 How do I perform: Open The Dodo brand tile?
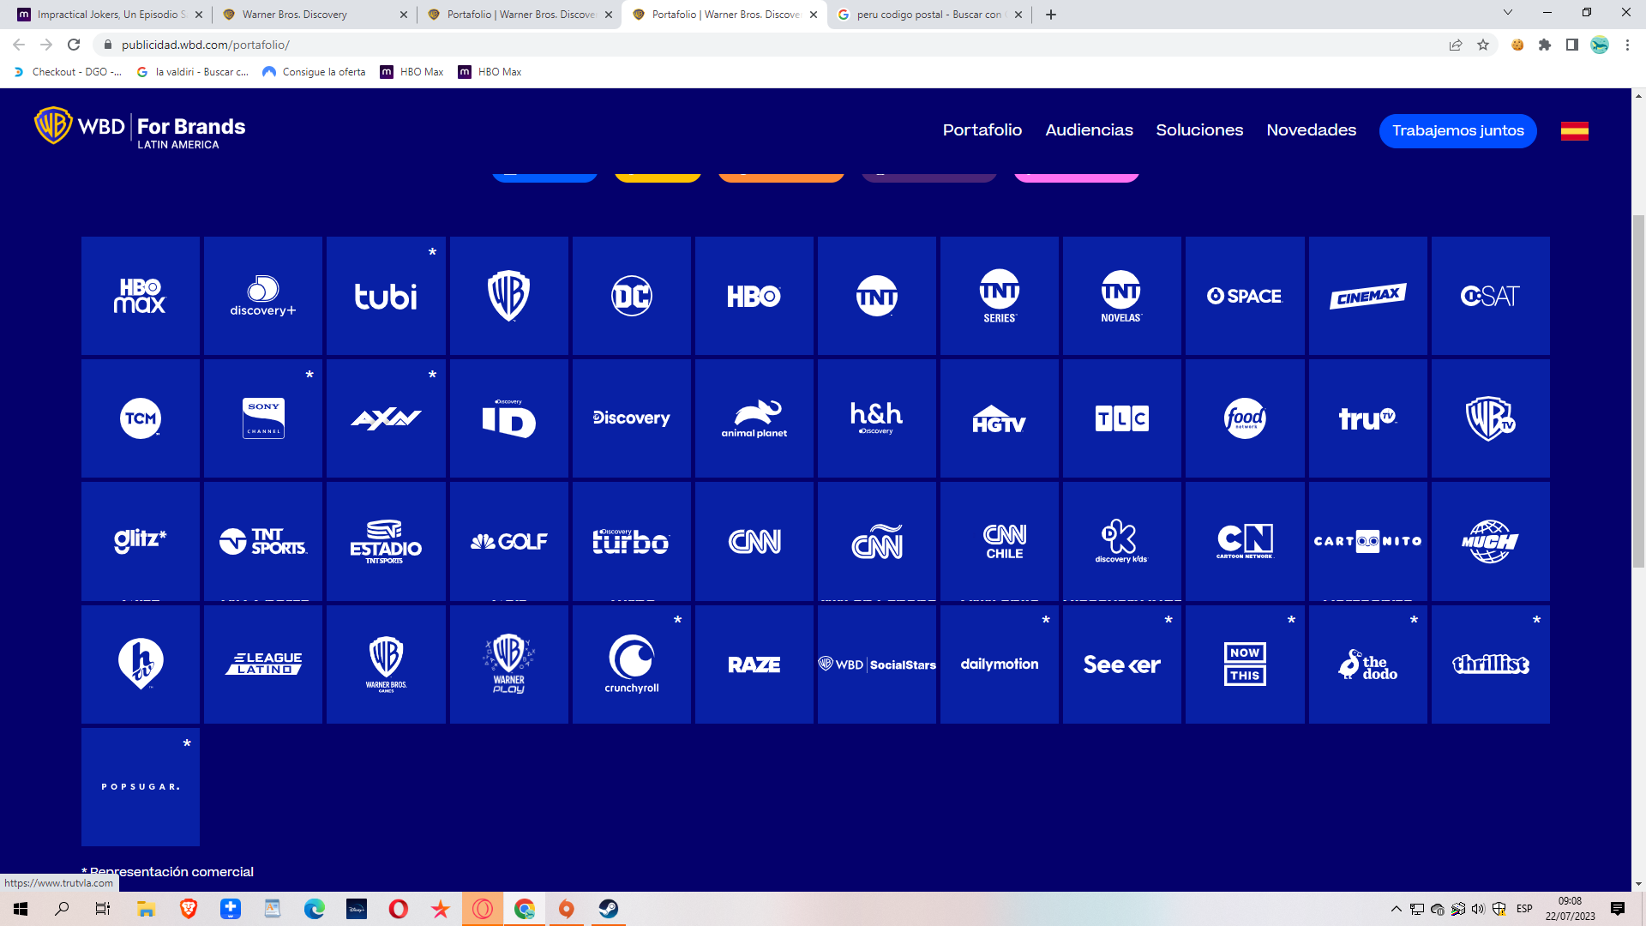1368,664
